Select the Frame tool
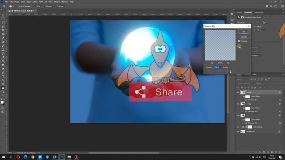Screen dimensions: 285x160 click(x=3, y=34)
